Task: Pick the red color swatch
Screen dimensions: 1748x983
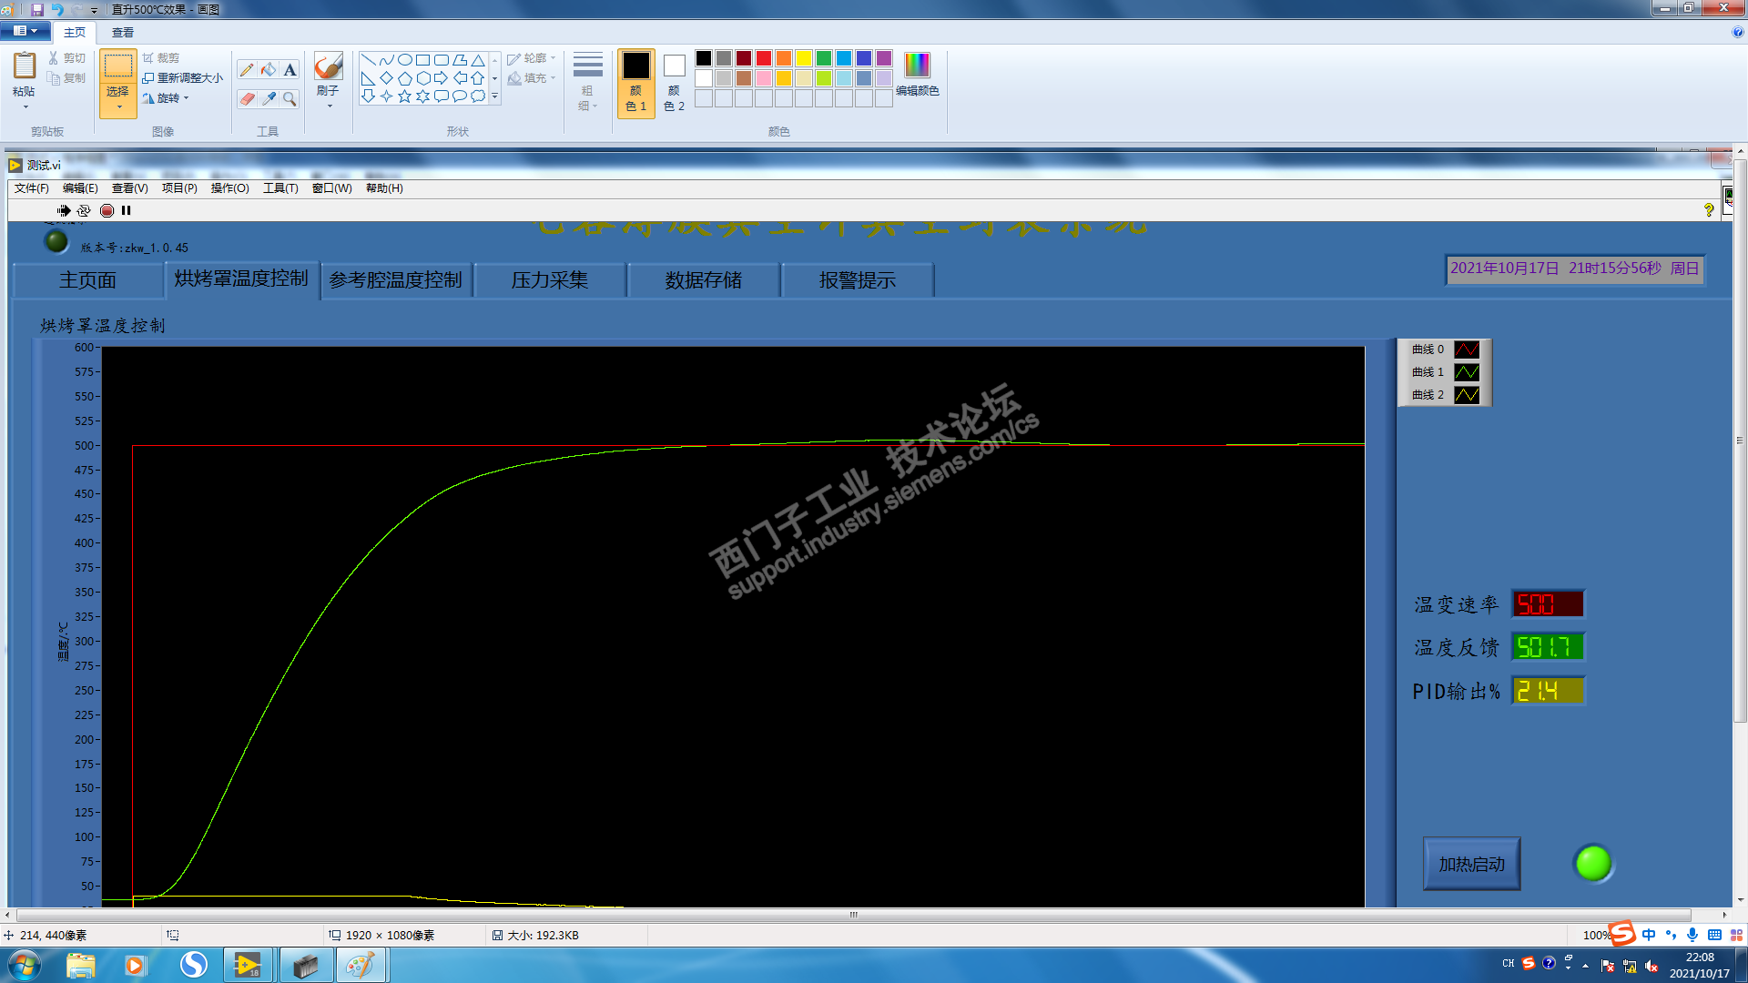Action: point(763,58)
